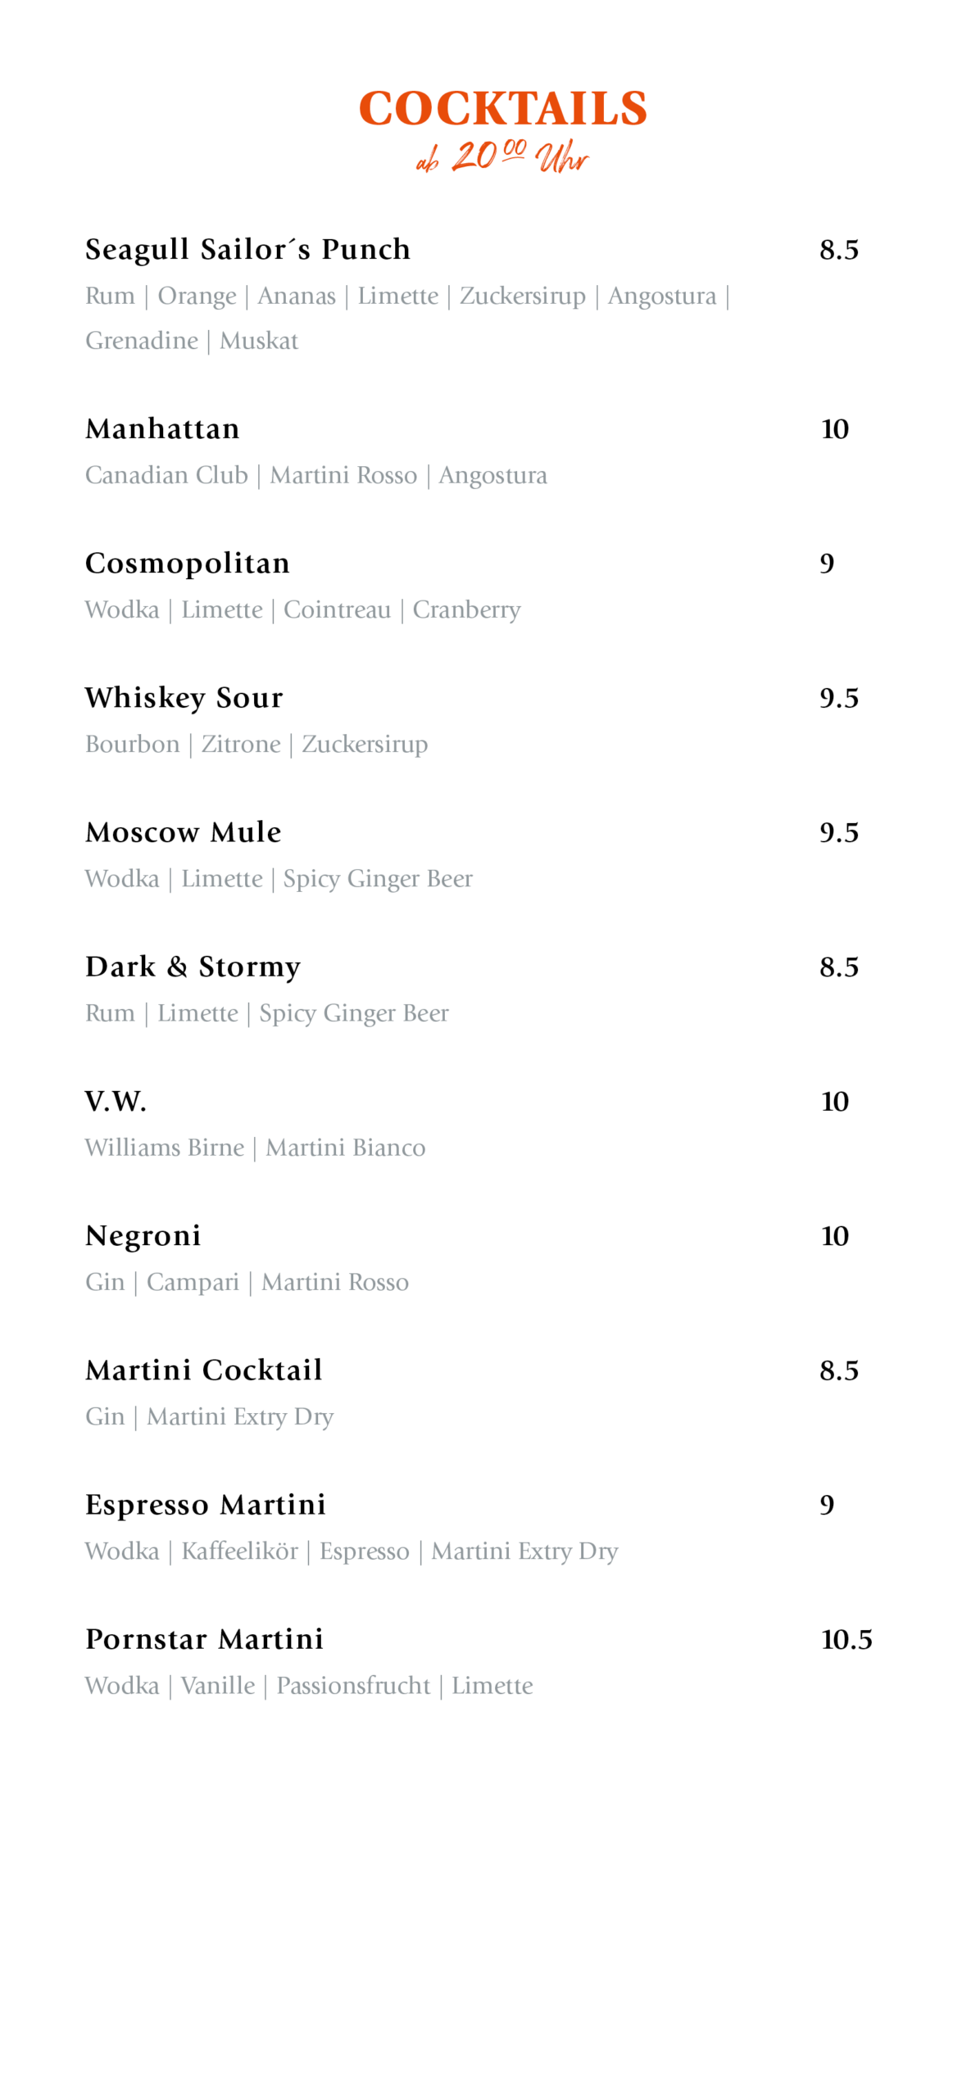Select the Seagull Sailor's Punch title
The width and height of the screenshot is (953, 2097).
(247, 249)
